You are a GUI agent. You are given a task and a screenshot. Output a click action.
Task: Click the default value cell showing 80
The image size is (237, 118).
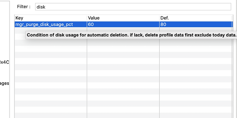[196, 24]
